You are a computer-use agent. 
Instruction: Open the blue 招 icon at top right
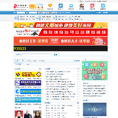[x=103, y=6]
